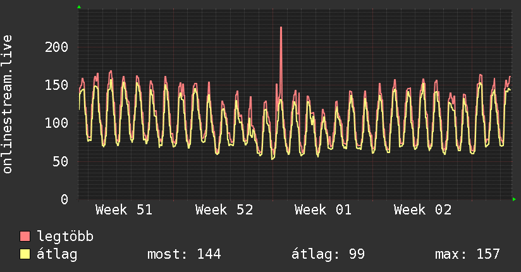Screen dimensions: 521x272
Task: Click the yellow átlag legend color swatch
Action: pos(25,254)
